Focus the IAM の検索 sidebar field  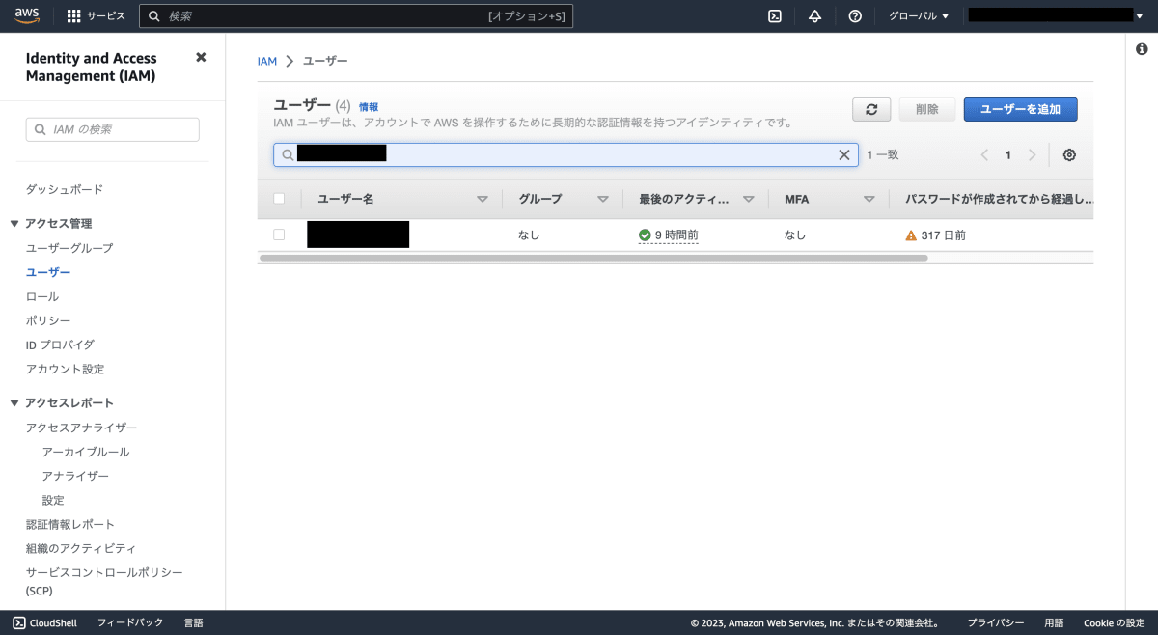pyautogui.click(x=113, y=129)
